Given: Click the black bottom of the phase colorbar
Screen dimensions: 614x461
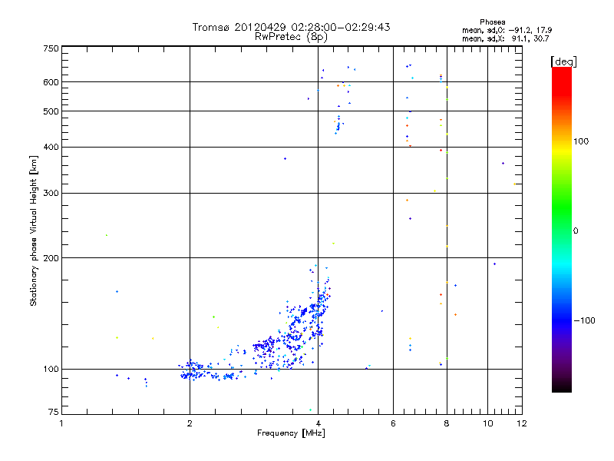Looking at the screenshot, I should coord(562,386).
